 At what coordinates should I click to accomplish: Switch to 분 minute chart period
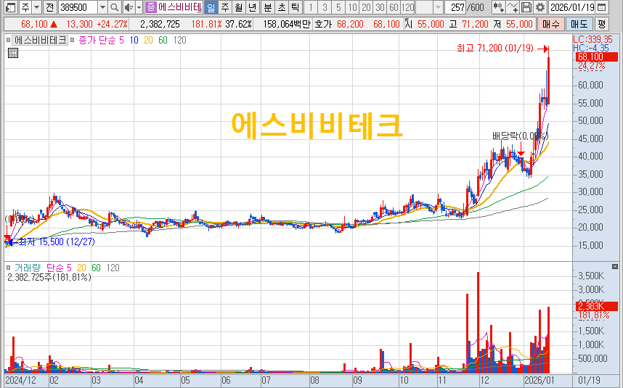pyautogui.click(x=268, y=7)
